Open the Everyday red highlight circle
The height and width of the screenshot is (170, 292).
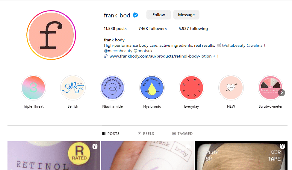[191, 88]
